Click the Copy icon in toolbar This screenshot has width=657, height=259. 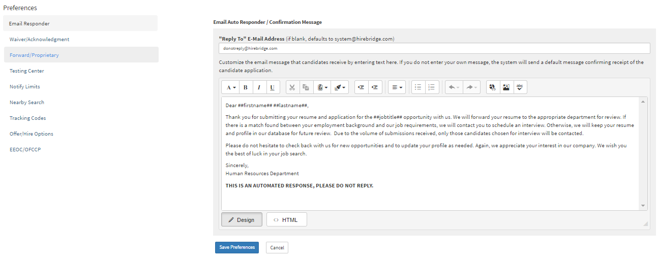[x=306, y=87]
